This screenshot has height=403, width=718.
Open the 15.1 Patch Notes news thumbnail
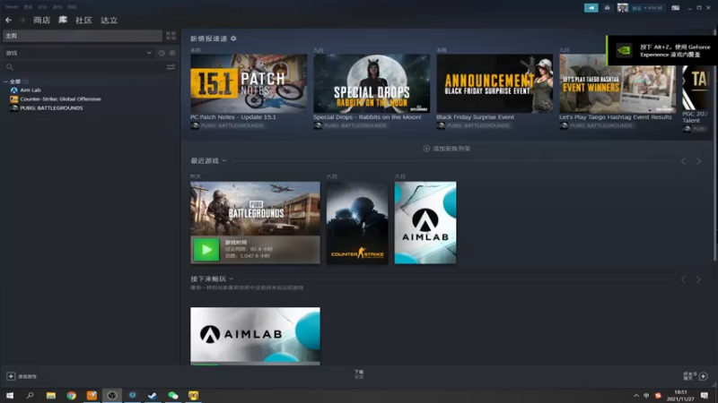click(x=249, y=83)
